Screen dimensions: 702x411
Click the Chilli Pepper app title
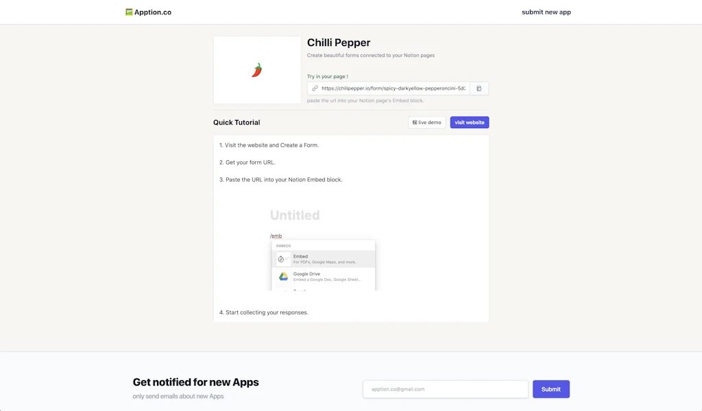(x=338, y=42)
